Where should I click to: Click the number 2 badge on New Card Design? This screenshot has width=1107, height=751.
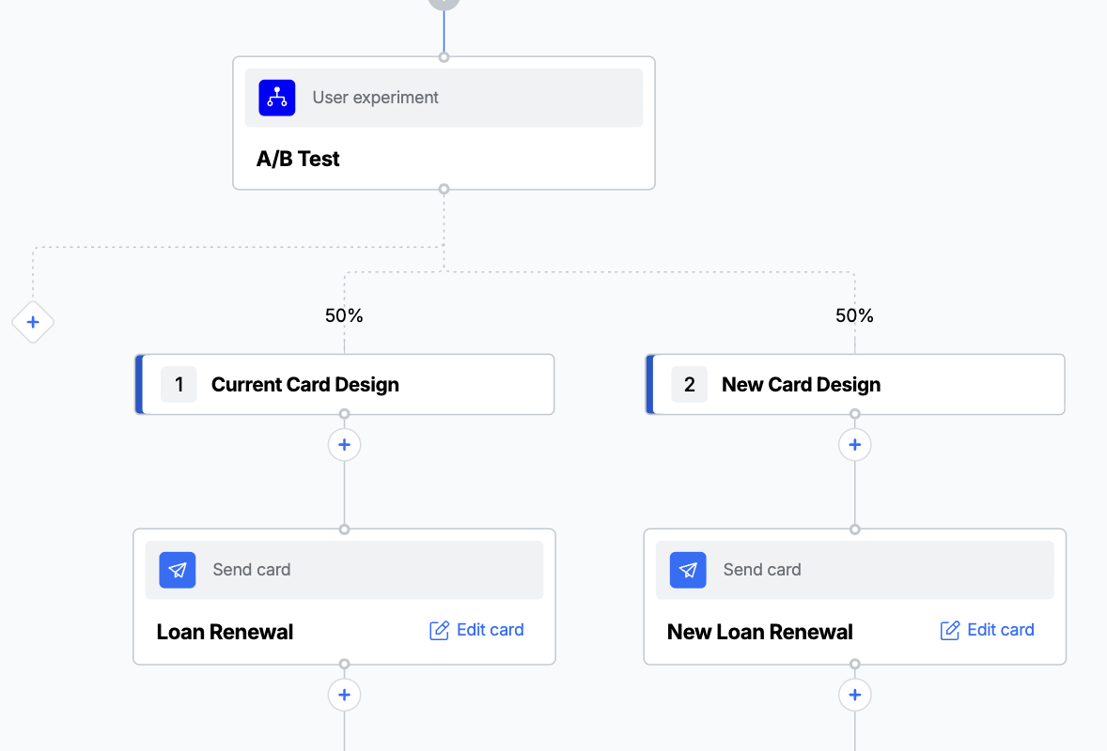point(689,384)
